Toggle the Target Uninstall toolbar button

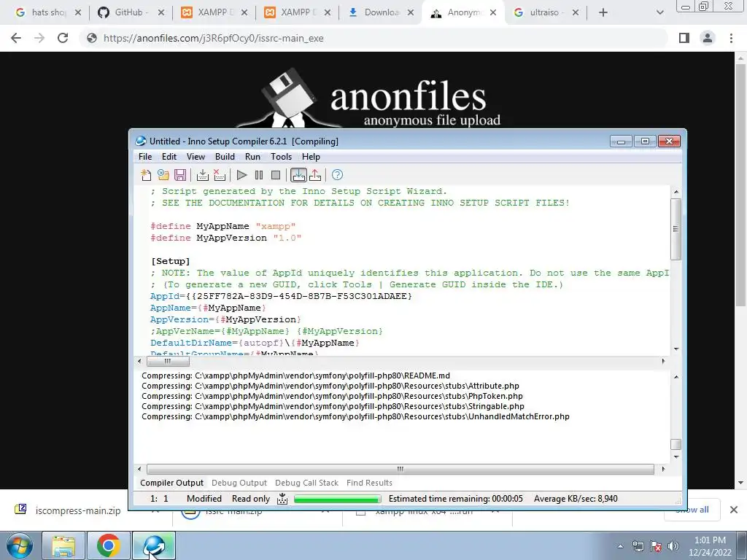(315, 175)
